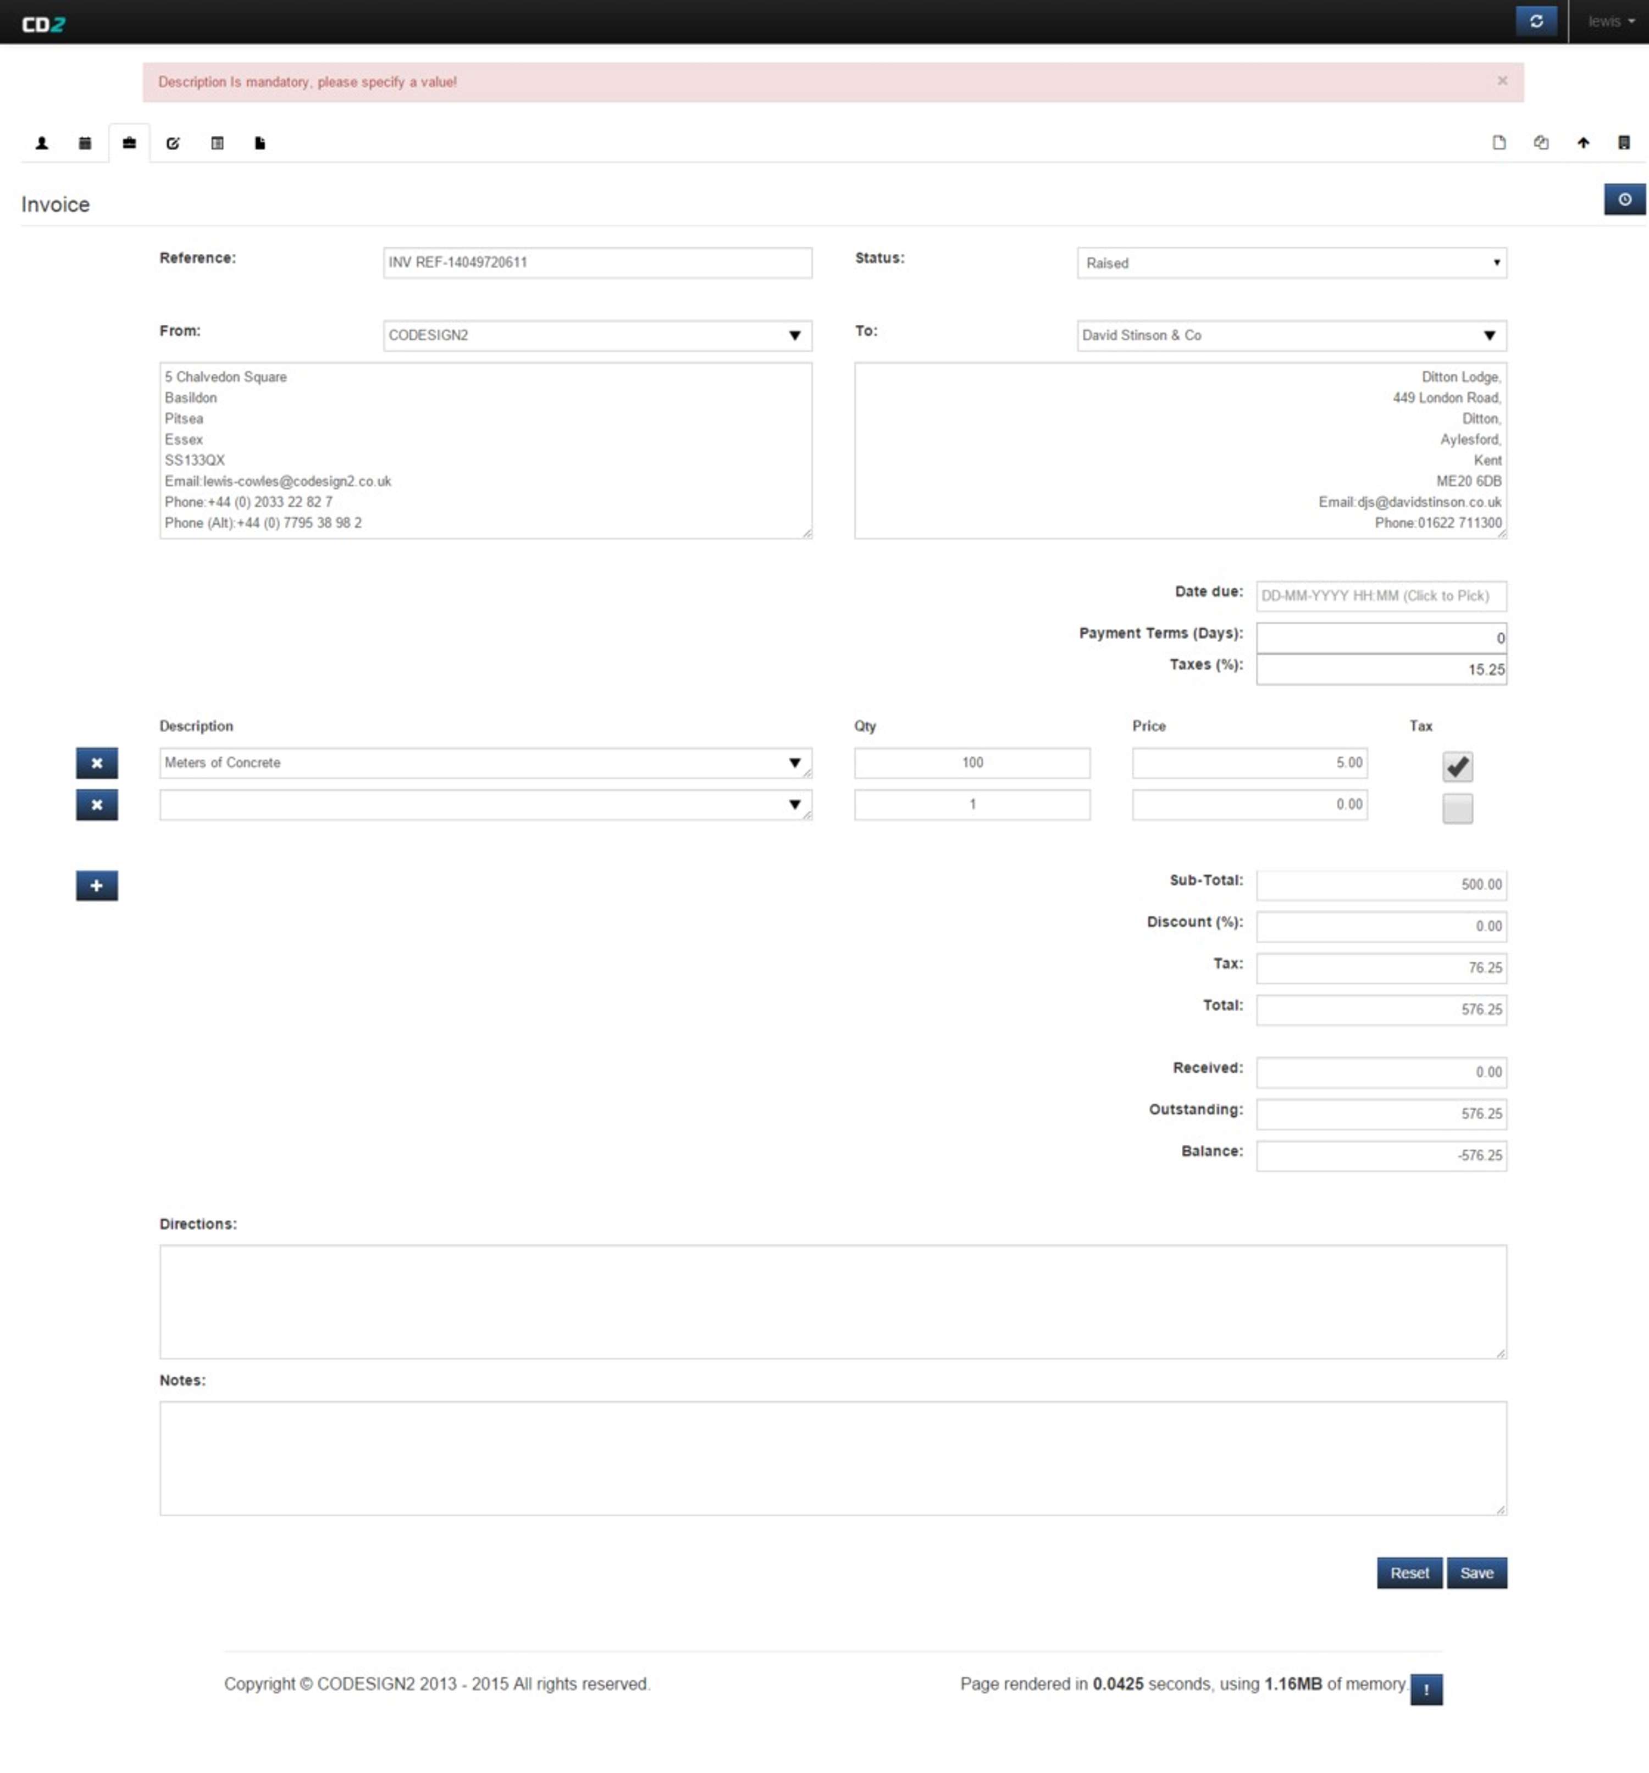Click the Payment Terms (Days) field
This screenshot has height=1773, width=1649.
click(1381, 638)
